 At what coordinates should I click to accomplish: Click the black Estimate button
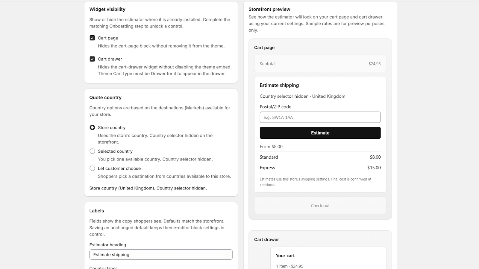320,133
